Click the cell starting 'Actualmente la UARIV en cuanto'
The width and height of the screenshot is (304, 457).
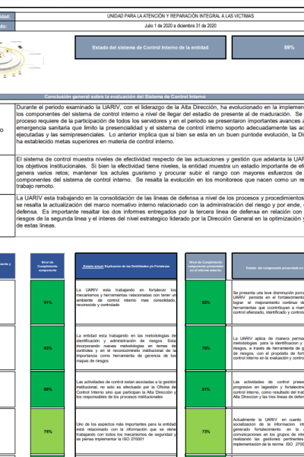pos(268,431)
